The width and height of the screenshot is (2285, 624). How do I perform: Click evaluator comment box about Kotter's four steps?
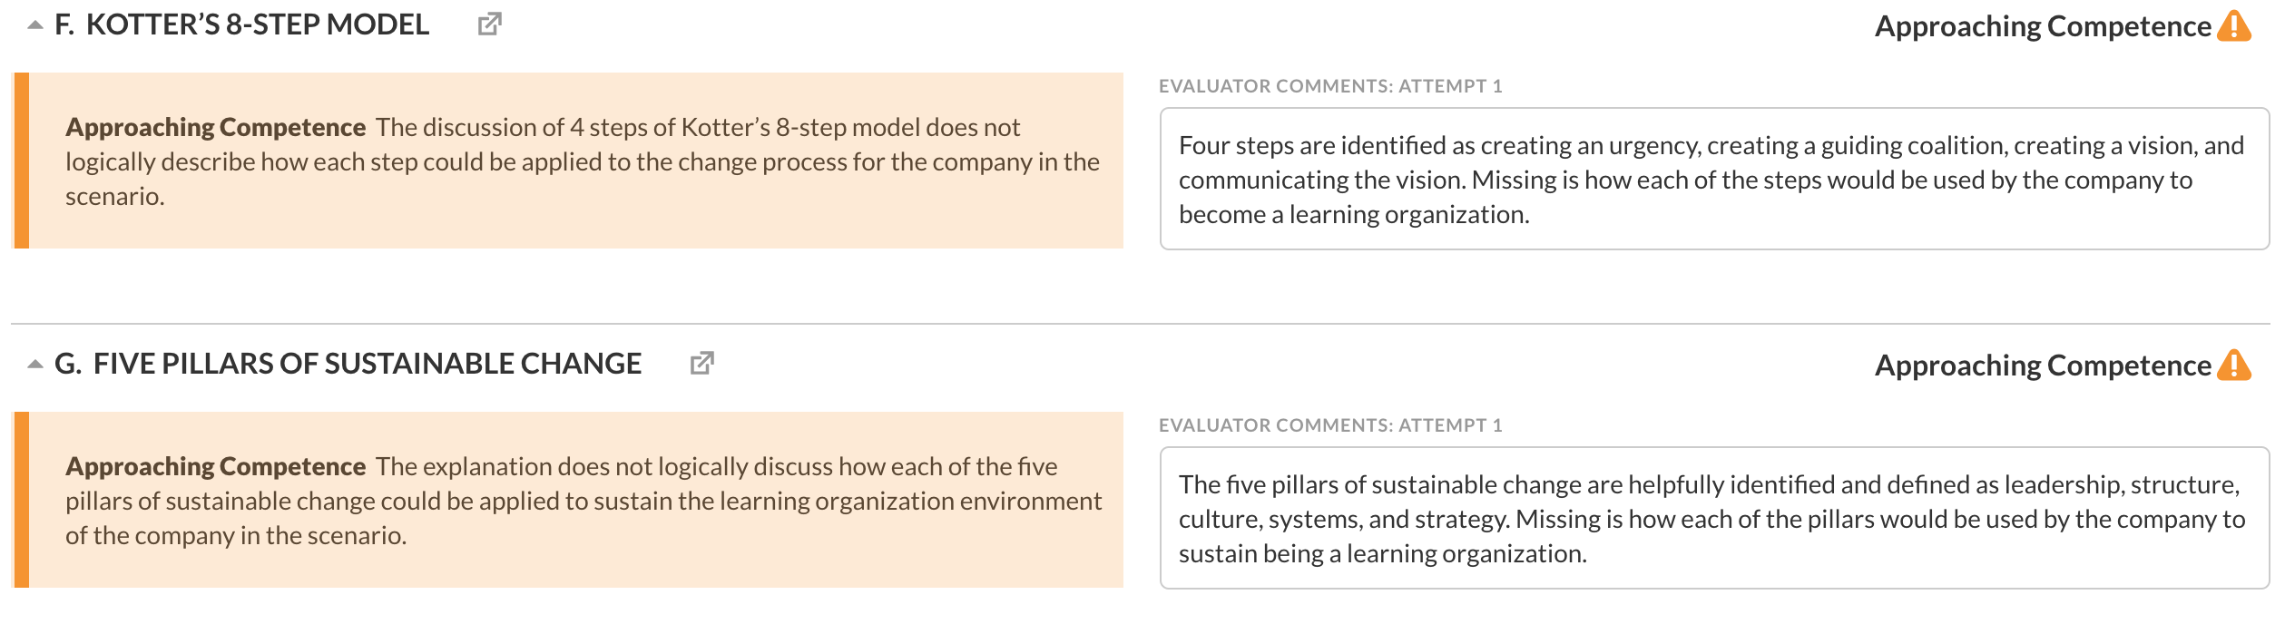point(1714,179)
